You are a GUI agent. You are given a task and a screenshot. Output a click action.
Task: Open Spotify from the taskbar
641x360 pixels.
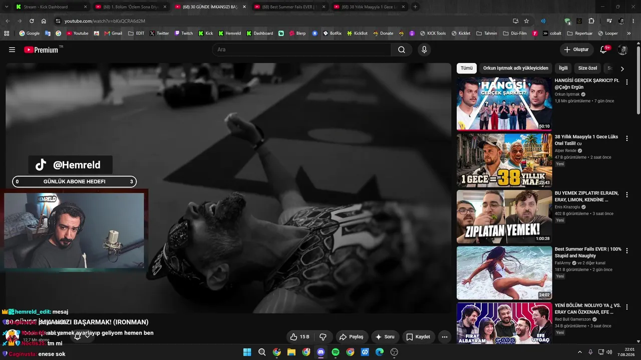tap(336, 352)
